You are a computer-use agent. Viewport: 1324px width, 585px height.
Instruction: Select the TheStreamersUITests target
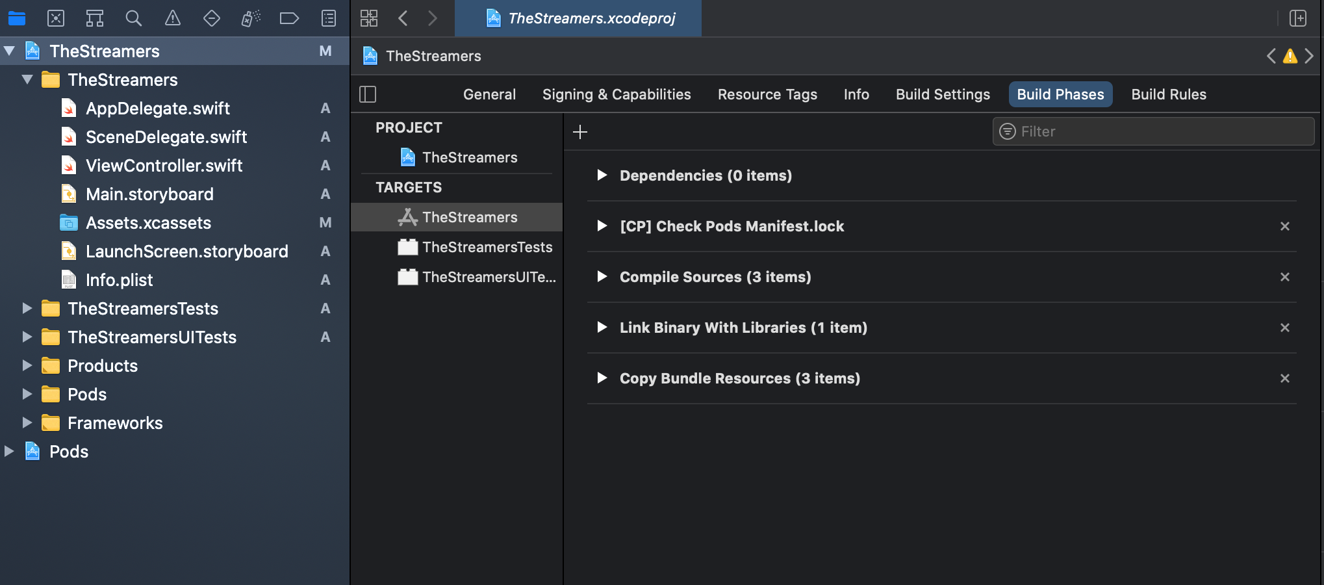[x=477, y=277]
